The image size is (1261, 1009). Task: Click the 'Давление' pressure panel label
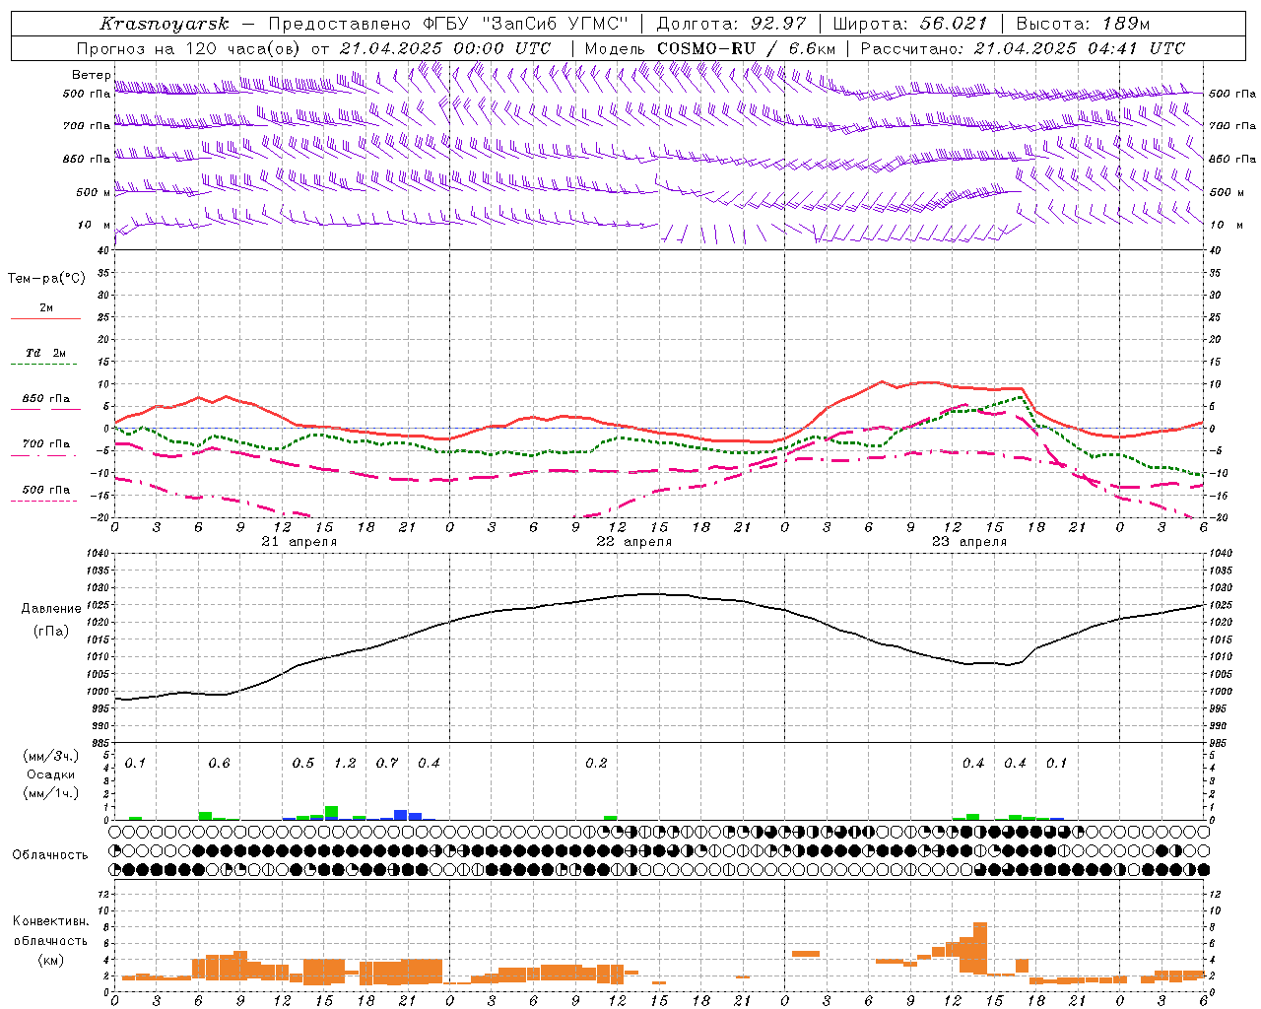tap(51, 609)
